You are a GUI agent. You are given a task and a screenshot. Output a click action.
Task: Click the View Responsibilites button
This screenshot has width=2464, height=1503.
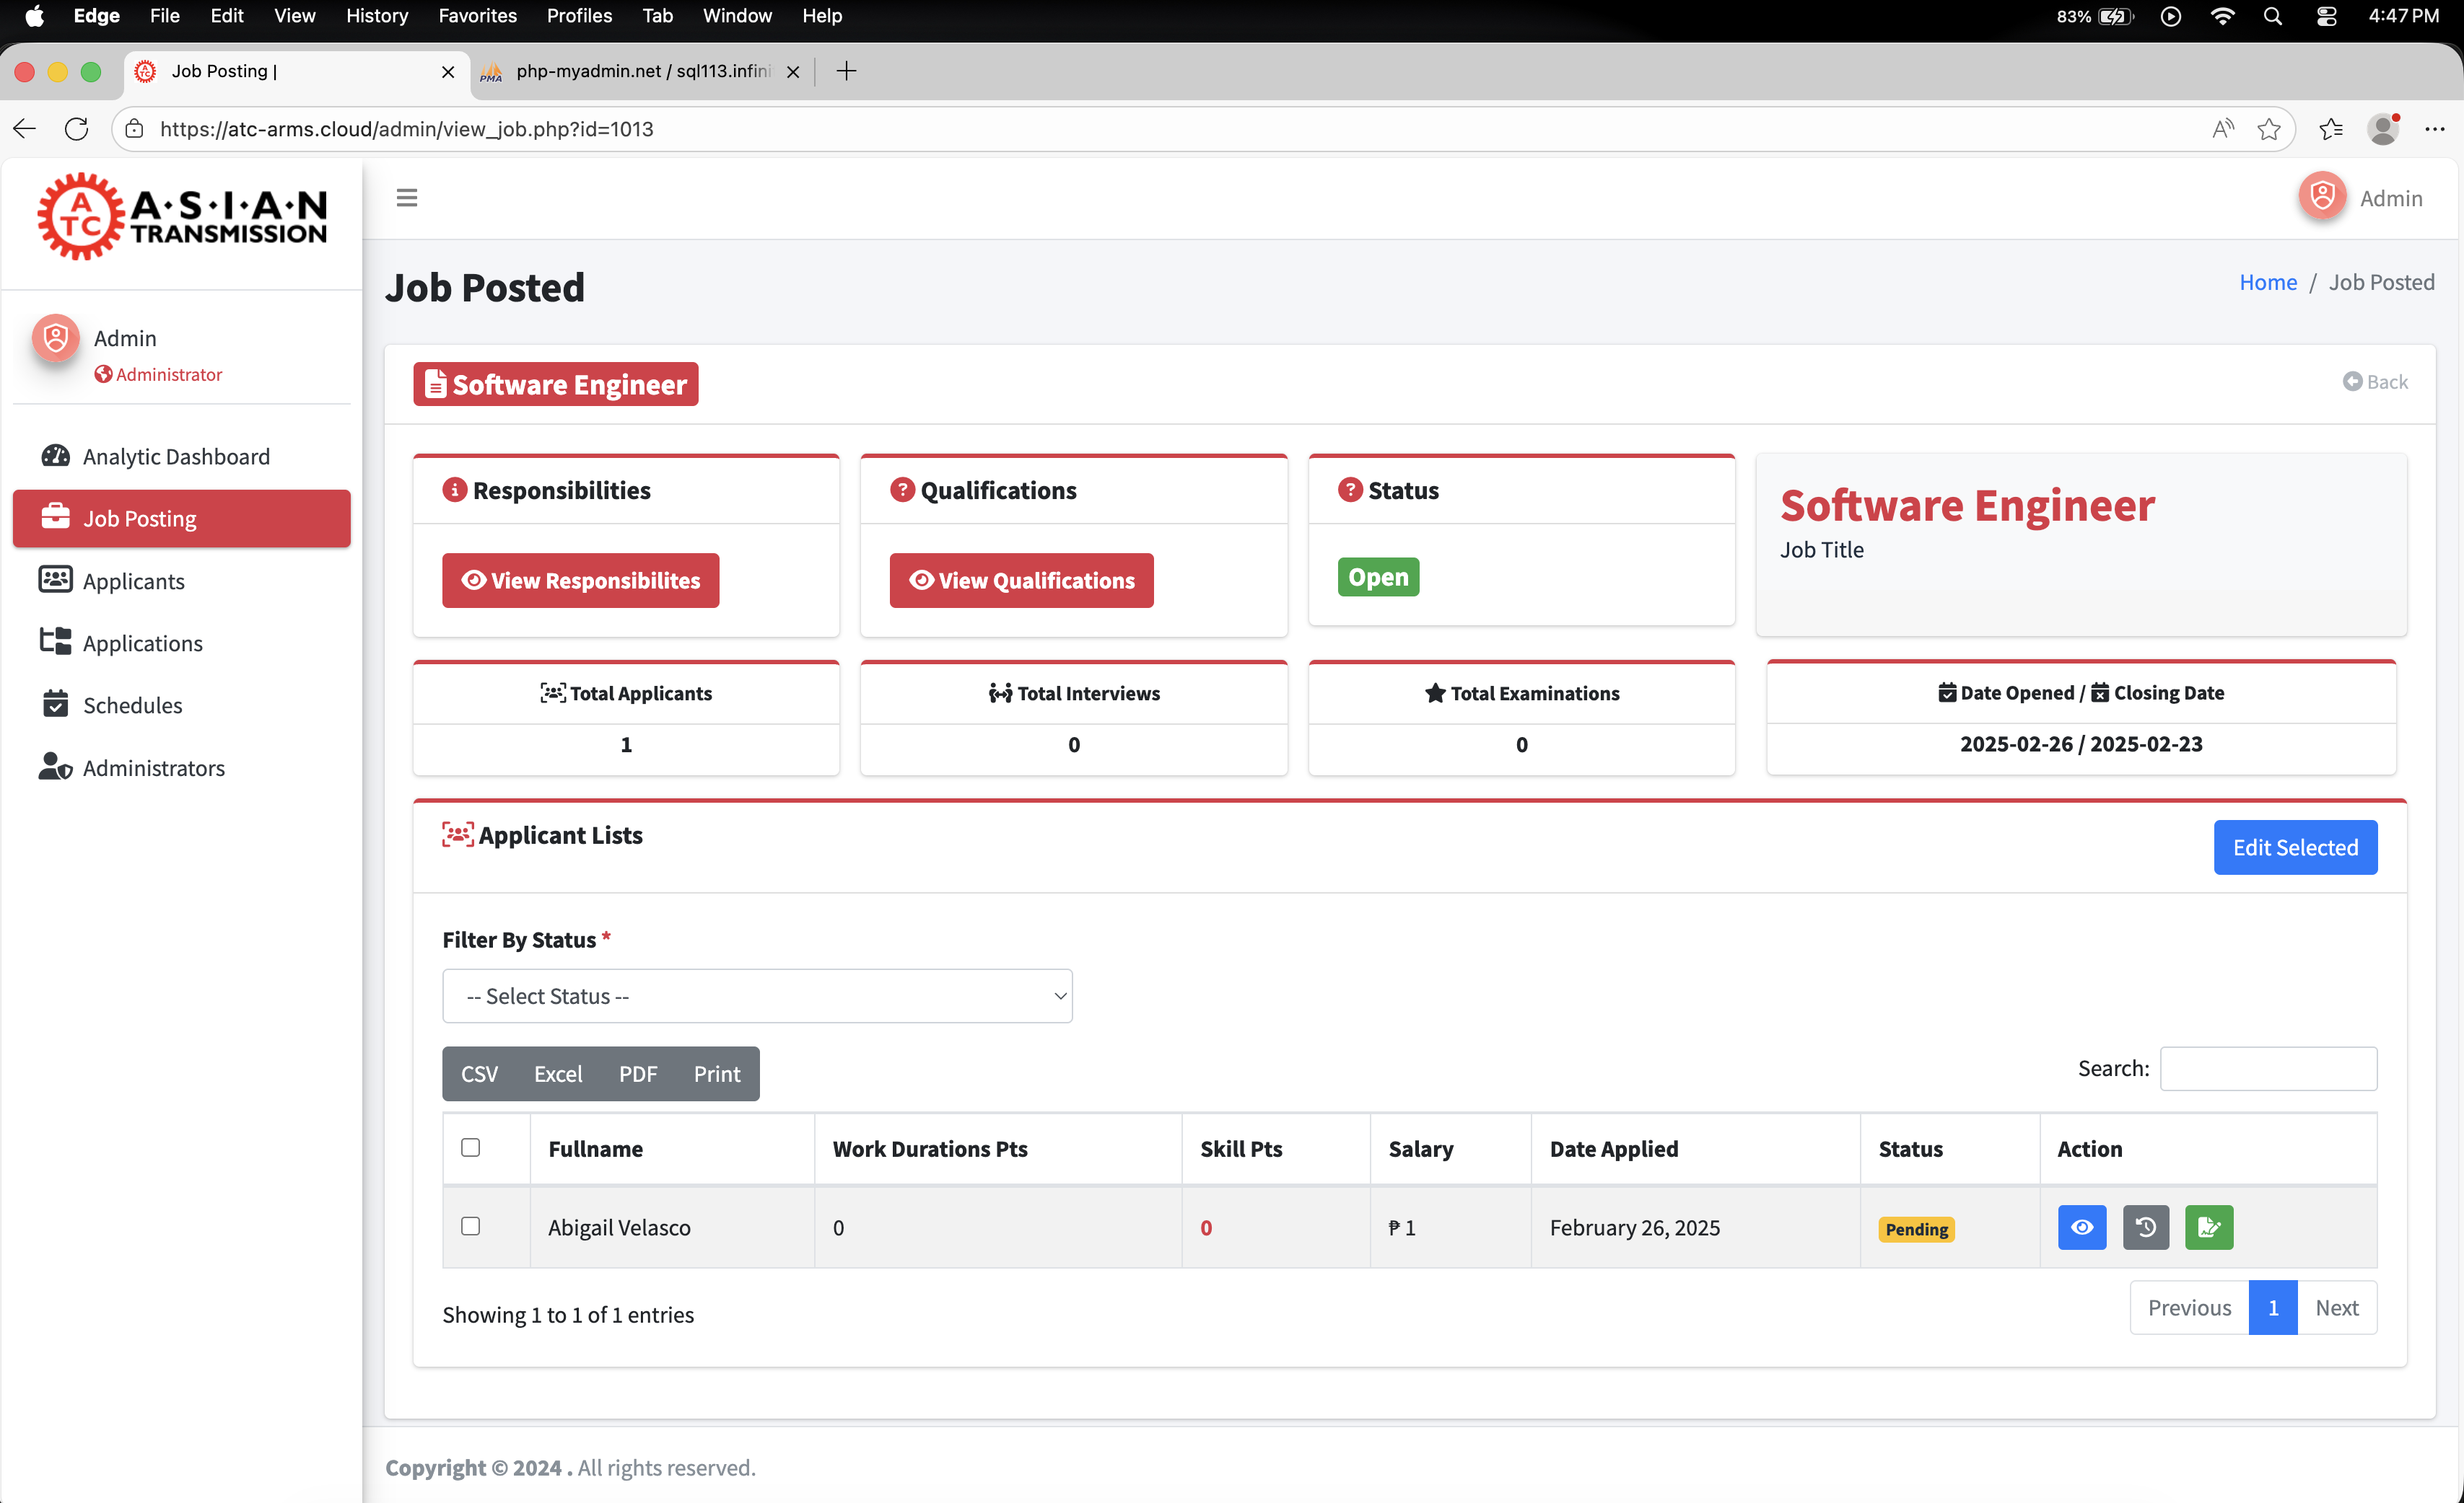(x=580, y=581)
